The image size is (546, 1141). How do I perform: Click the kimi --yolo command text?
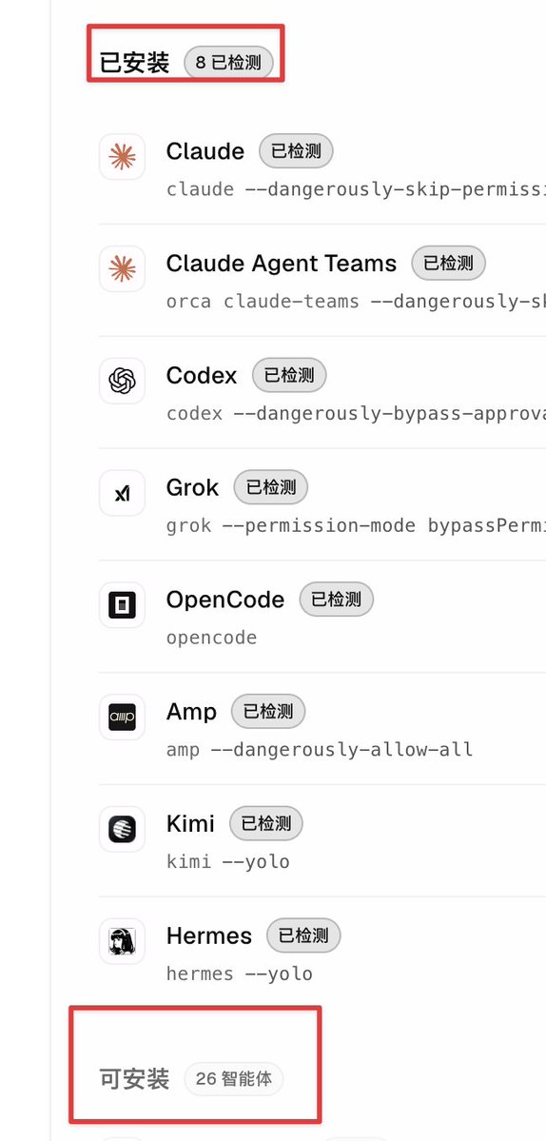[x=228, y=861]
